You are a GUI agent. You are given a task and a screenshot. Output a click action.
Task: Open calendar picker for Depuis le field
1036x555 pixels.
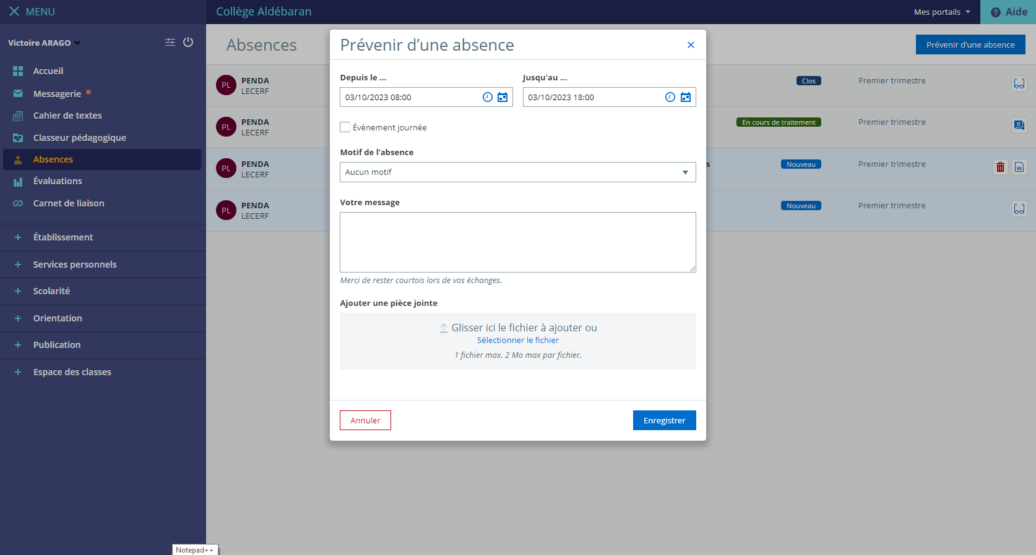click(x=503, y=97)
